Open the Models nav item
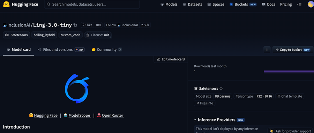Image resolution: width=314 pixels, height=133 pixels. 169,4
